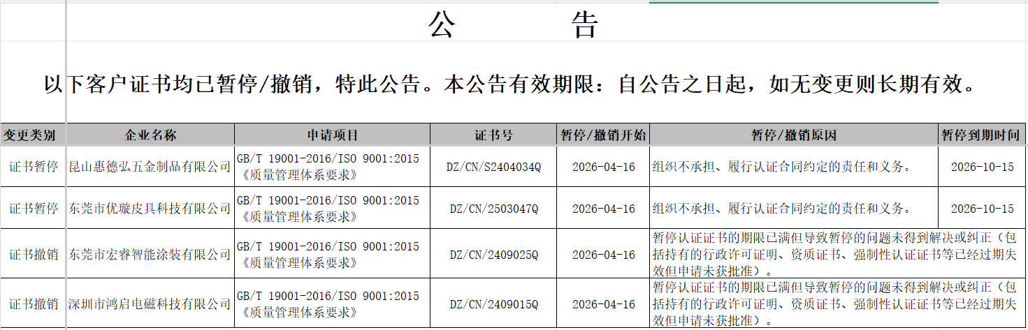The image size is (1028, 330).
Task: Click the 企业名称 column header cell
Action: pyautogui.click(x=150, y=135)
